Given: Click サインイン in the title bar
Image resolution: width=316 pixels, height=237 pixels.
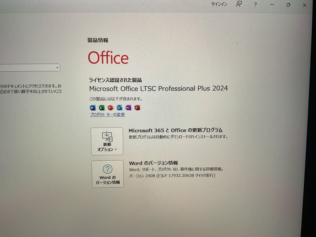Looking at the screenshot, I should tap(219, 4).
